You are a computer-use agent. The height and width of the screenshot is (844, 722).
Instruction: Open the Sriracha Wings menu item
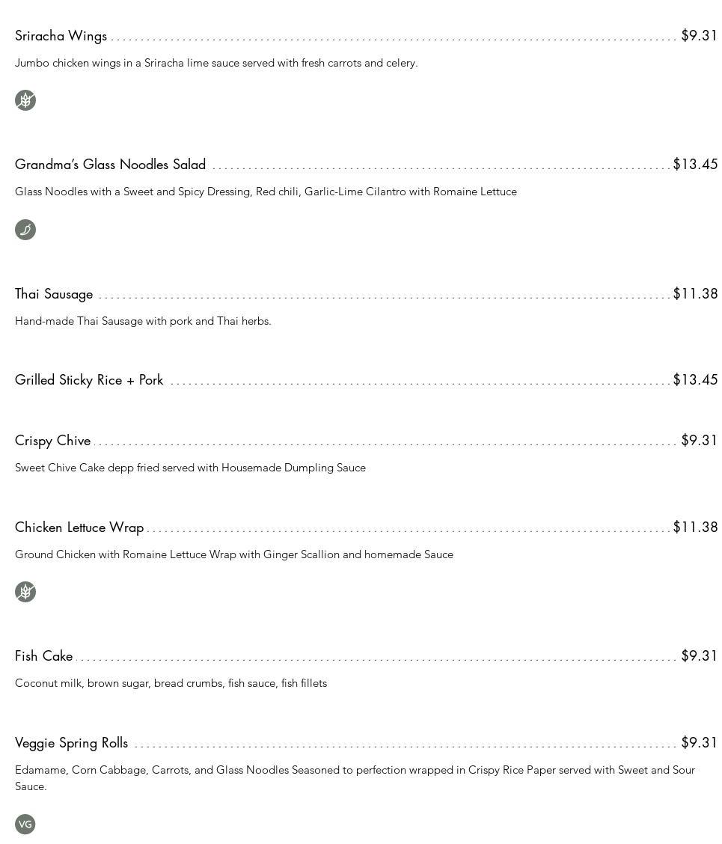pyautogui.click(x=61, y=36)
